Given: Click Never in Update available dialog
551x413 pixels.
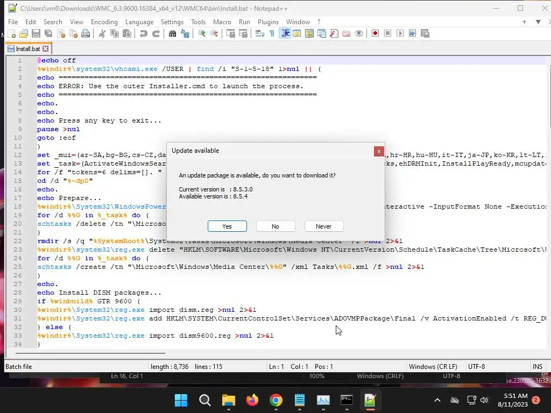Looking at the screenshot, I should coord(324,226).
